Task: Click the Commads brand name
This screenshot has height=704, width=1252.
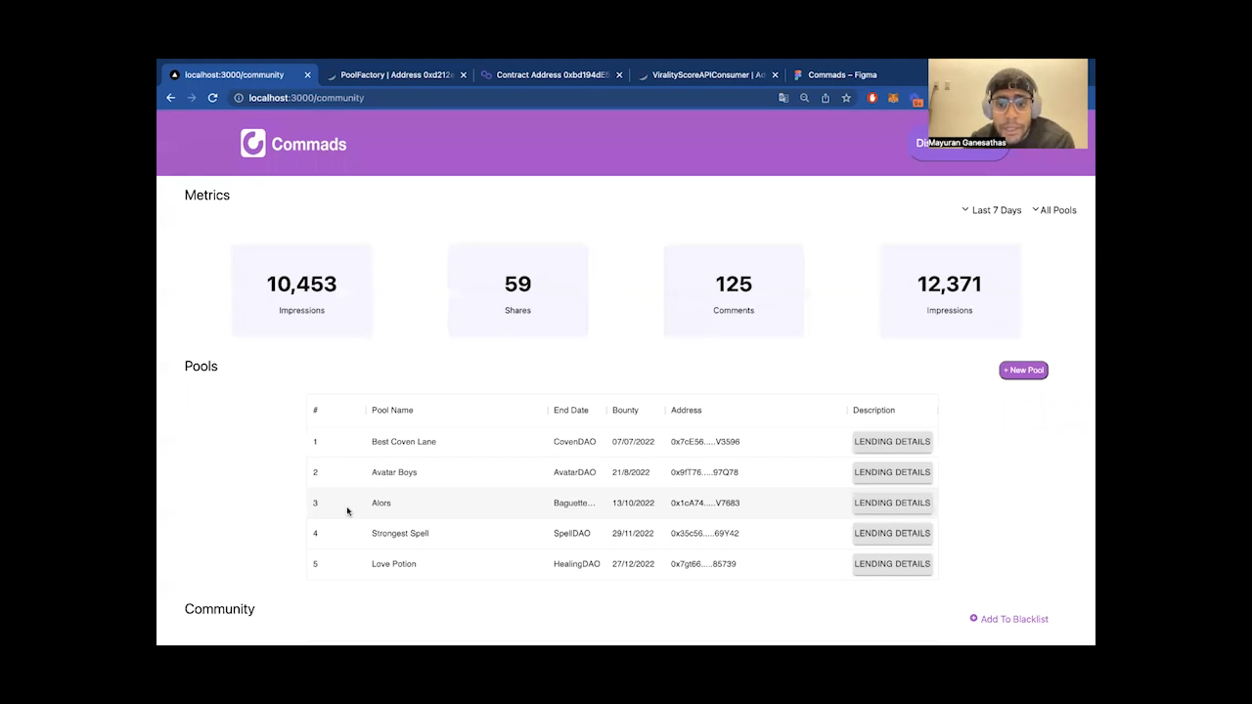Action: click(309, 144)
